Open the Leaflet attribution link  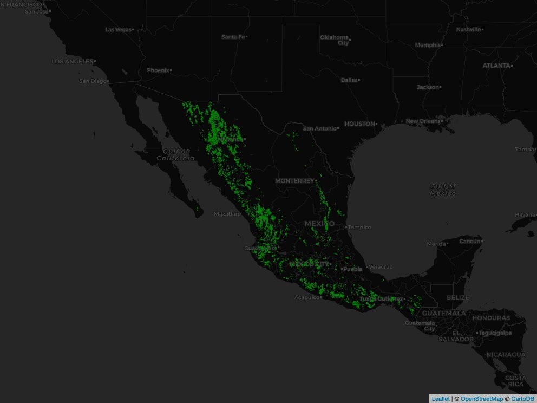441,399
